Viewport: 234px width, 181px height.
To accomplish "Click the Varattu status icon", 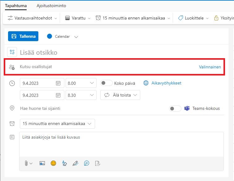I will point(67,18).
